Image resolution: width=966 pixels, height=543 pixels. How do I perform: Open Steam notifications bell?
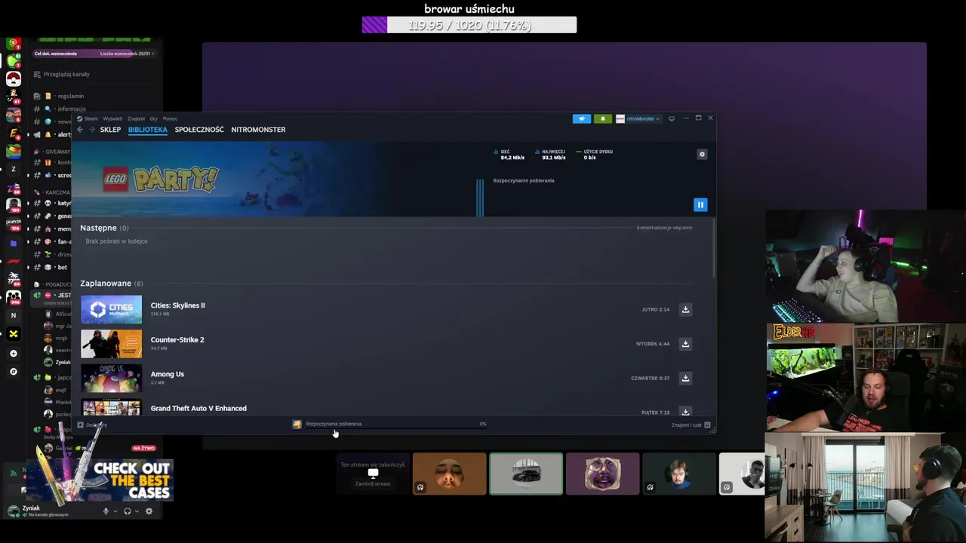(602, 118)
